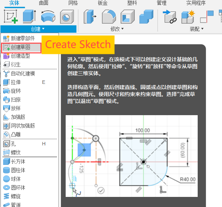Choose 新建零部件 from the menu
Viewport: 222px width, 207px height.
pyautogui.click(x=30, y=38)
